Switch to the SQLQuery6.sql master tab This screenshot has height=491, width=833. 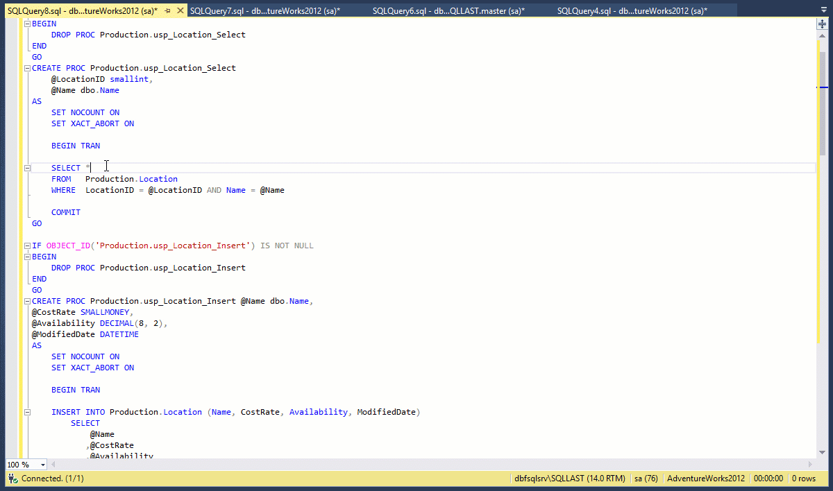pos(448,11)
